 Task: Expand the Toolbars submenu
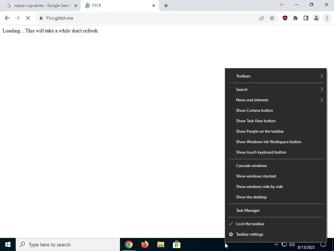(276, 76)
